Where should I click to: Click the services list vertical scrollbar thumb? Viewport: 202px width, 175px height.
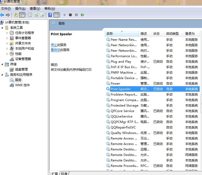tap(201, 104)
